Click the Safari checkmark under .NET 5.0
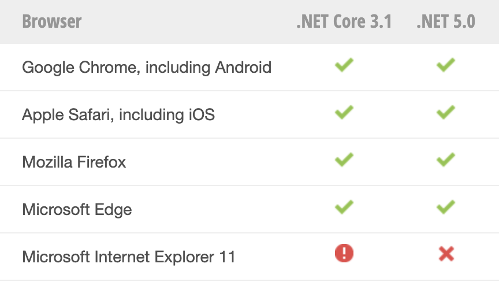The height and width of the screenshot is (282, 499). 445,112
